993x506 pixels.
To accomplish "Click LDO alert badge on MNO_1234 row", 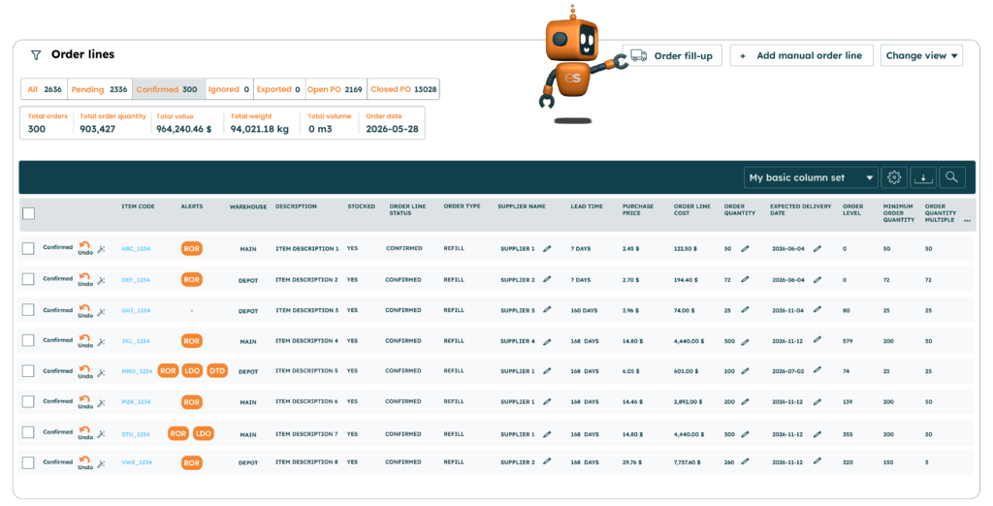I will click(x=192, y=371).
